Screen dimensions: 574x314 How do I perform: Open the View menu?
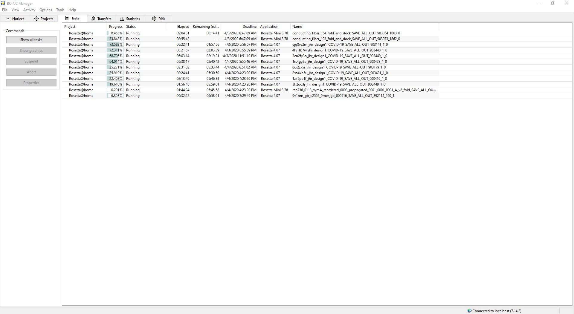click(15, 10)
